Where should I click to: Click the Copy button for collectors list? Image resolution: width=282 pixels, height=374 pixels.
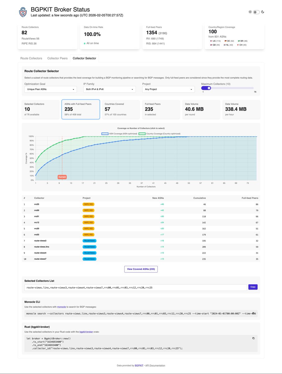pyautogui.click(x=253, y=287)
